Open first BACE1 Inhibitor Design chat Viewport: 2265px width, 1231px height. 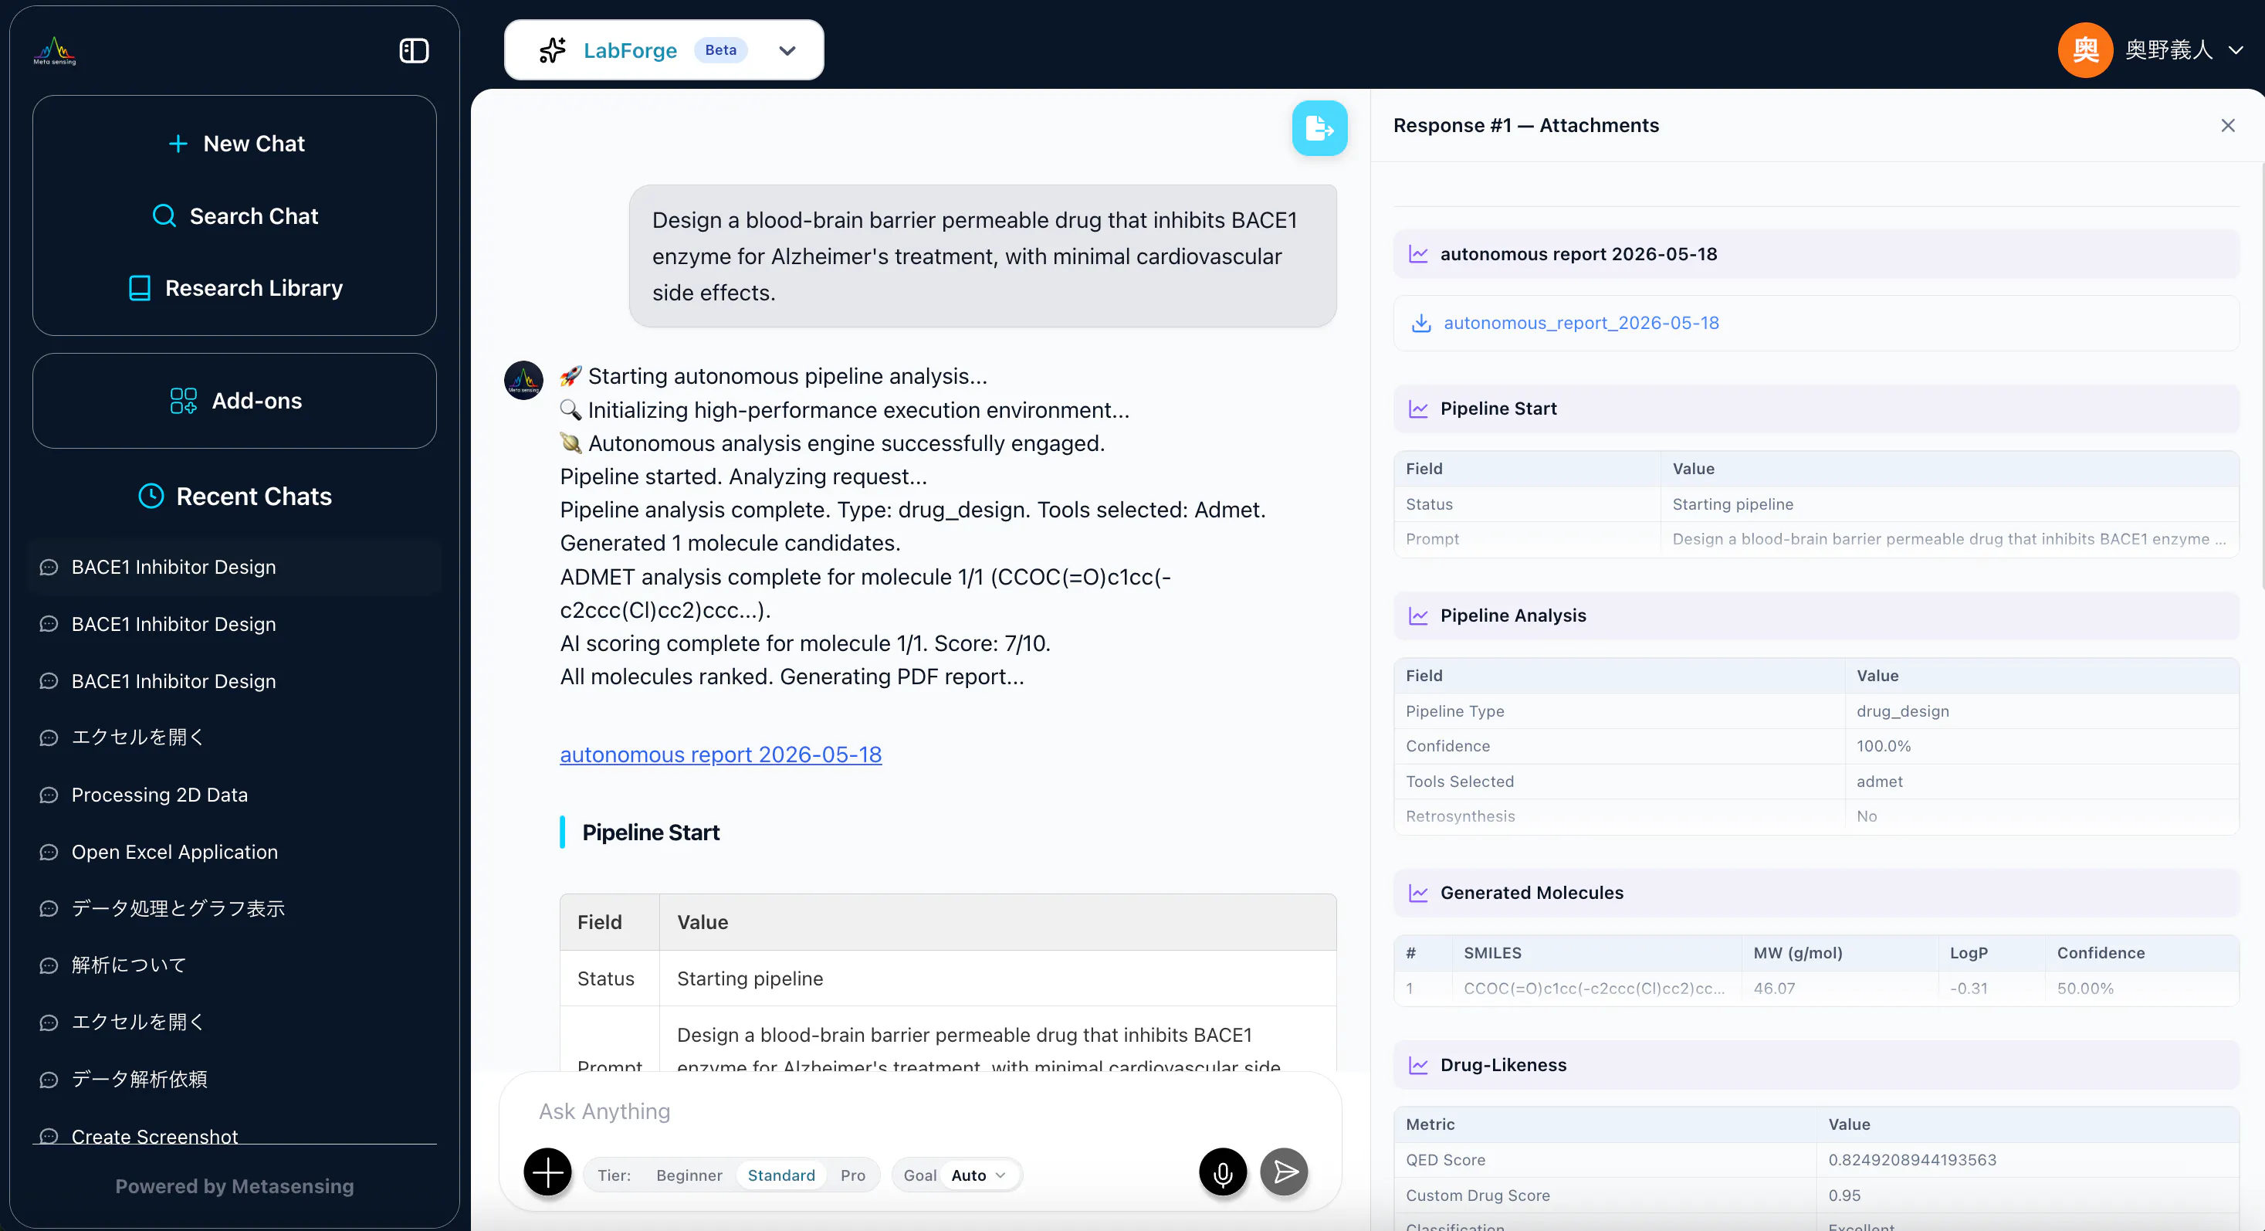coord(234,567)
